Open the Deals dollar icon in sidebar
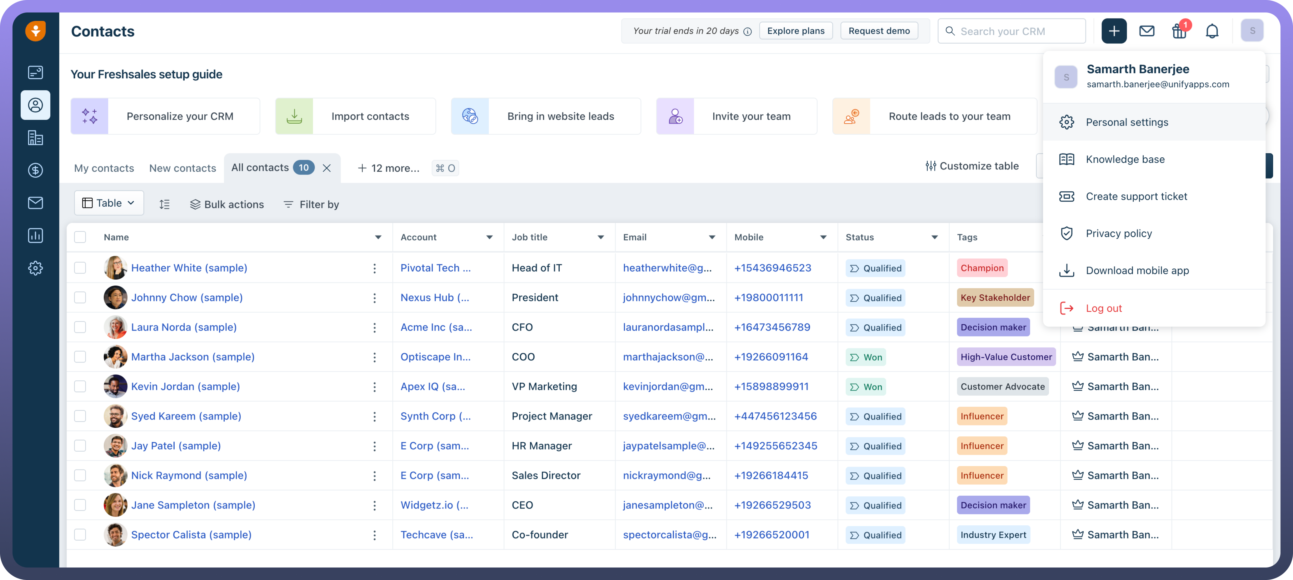This screenshot has height=580, width=1293. tap(35, 170)
